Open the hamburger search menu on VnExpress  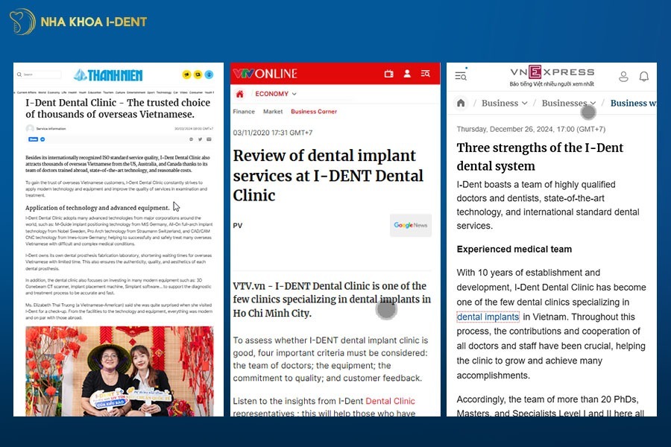pyautogui.click(x=461, y=76)
